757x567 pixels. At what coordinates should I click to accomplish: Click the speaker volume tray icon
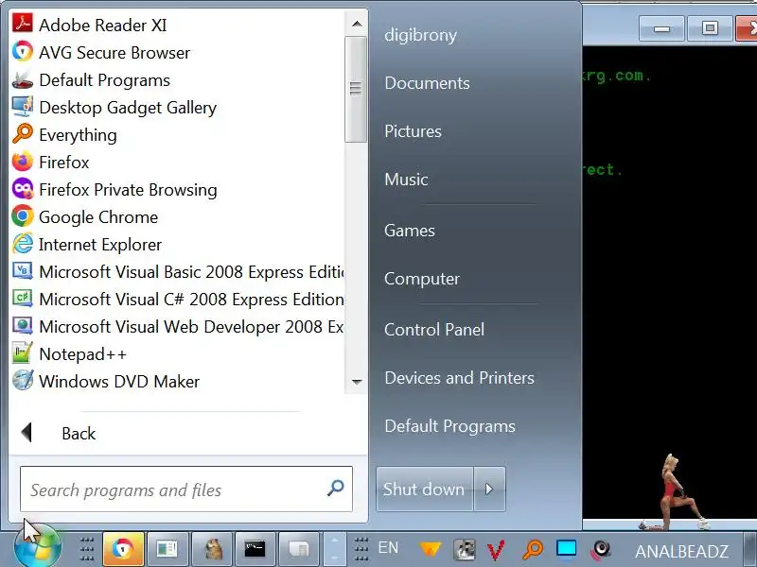tap(601, 550)
